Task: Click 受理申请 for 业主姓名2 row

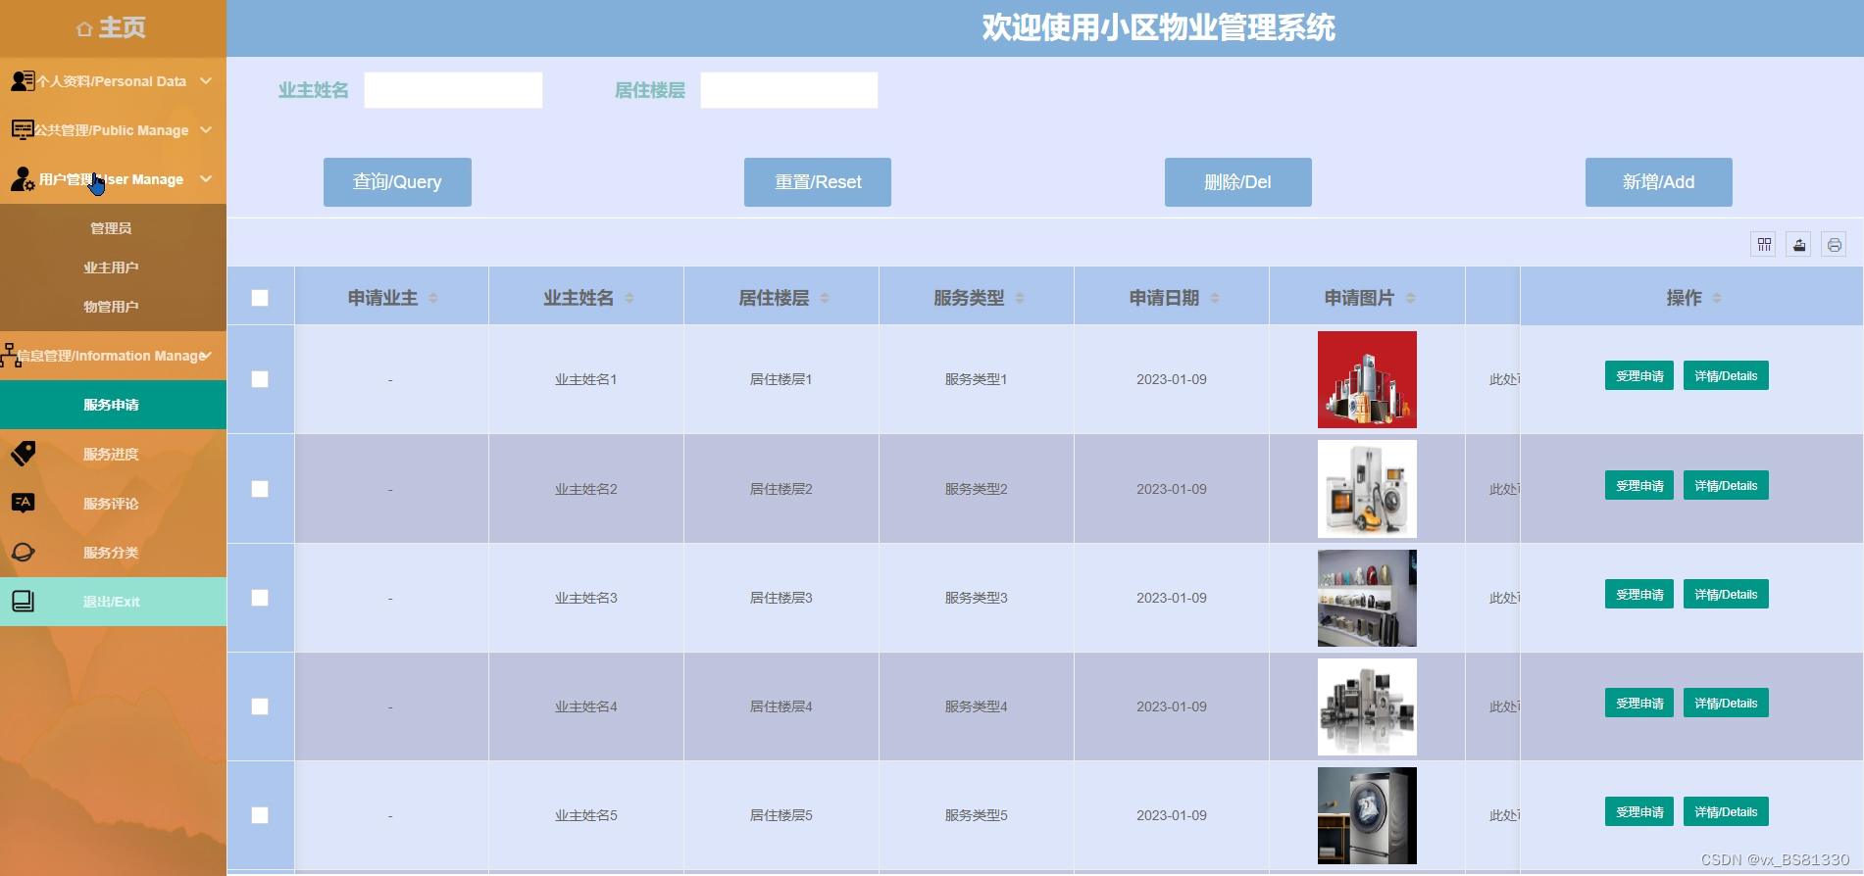Action: coord(1639,485)
